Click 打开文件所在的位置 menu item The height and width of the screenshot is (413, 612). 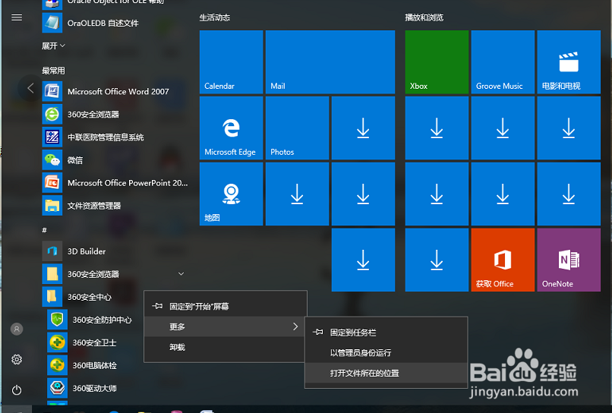click(x=386, y=374)
